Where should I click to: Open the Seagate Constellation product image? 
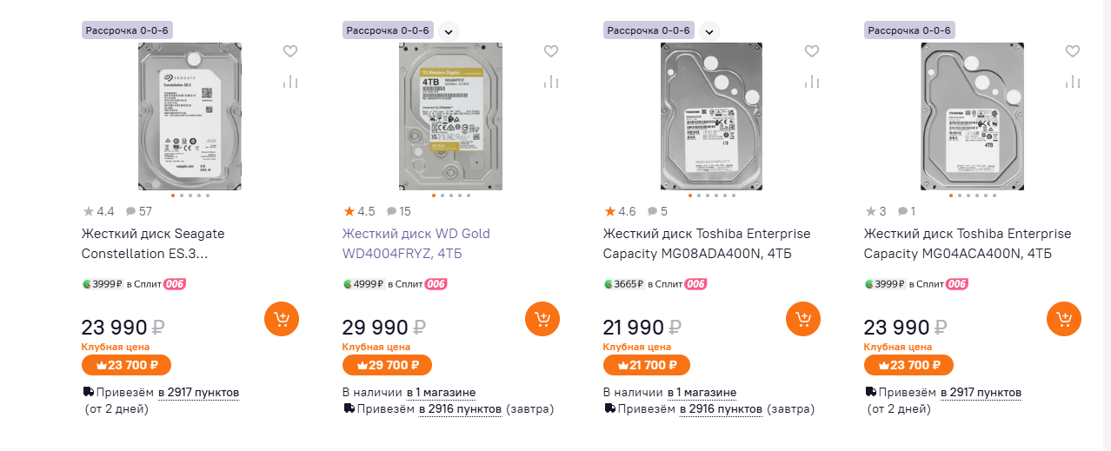(x=190, y=116)
